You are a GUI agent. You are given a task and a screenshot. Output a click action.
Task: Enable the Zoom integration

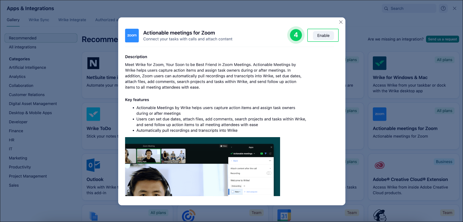click(323, 35)
